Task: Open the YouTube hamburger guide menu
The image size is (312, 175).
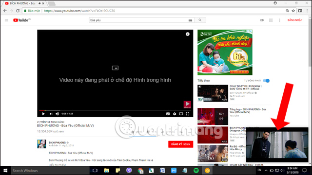Action: click(6, 20)
